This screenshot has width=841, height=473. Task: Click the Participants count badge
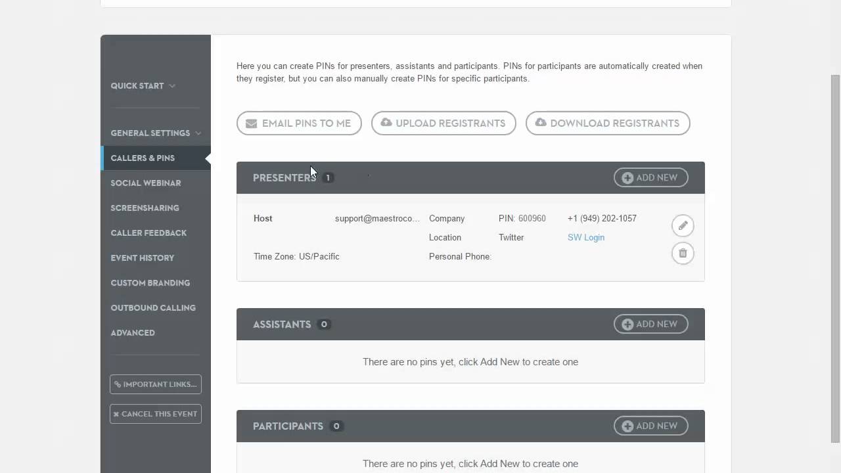click(x=336, y=426)
